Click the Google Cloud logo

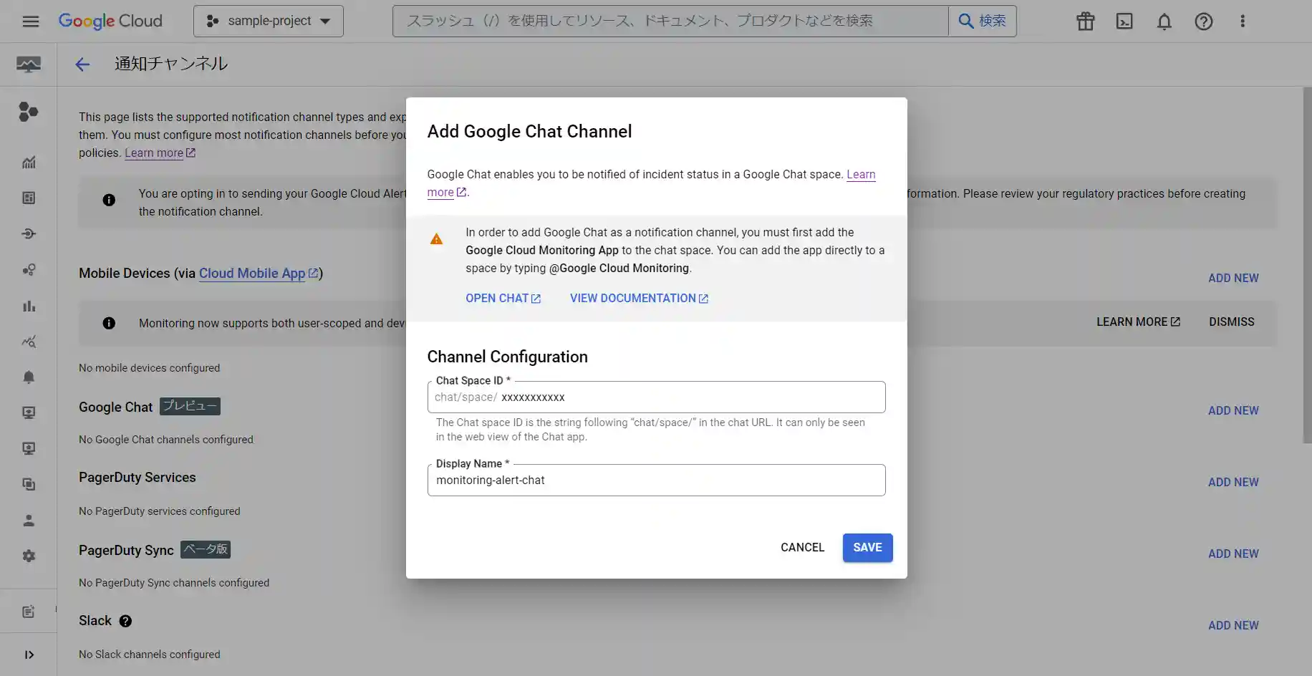tap(110, 21)
